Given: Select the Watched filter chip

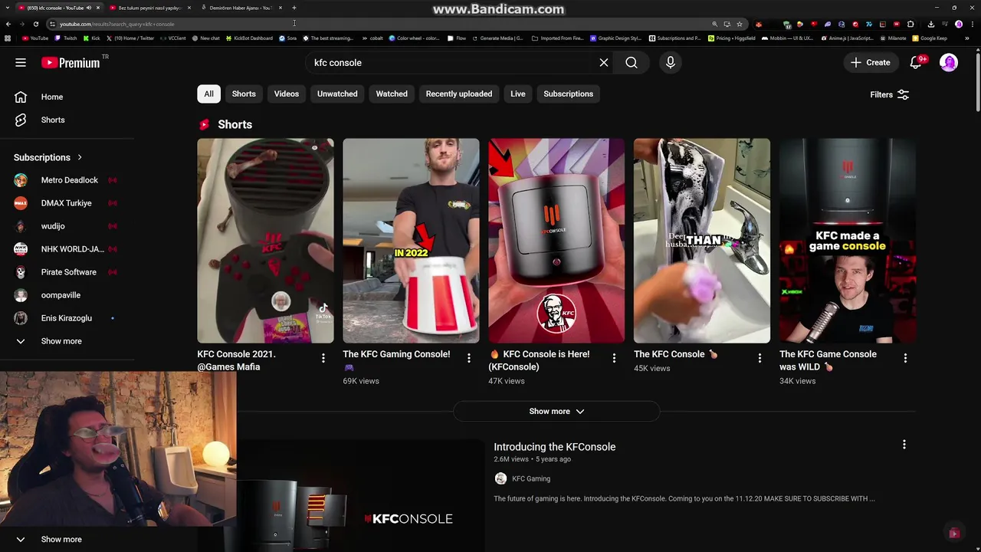Looking at the screenshot, I should pos(392,94).
